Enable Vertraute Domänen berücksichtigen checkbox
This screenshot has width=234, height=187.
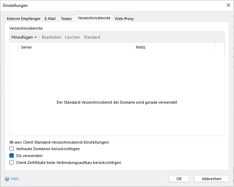pyautogui.click(x=12, y=149)
